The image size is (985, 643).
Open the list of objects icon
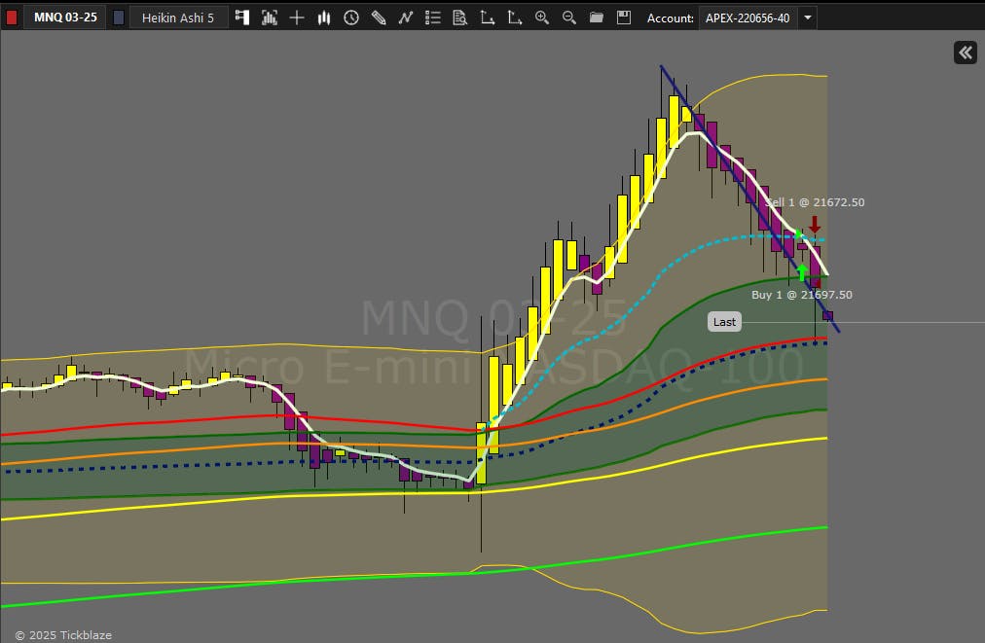click(433, 18)
